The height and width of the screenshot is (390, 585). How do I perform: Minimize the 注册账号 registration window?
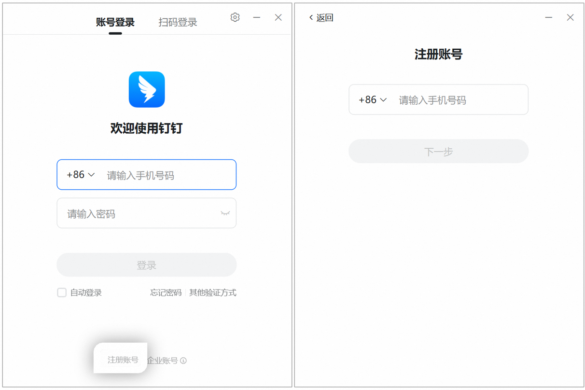pos(549,17)
